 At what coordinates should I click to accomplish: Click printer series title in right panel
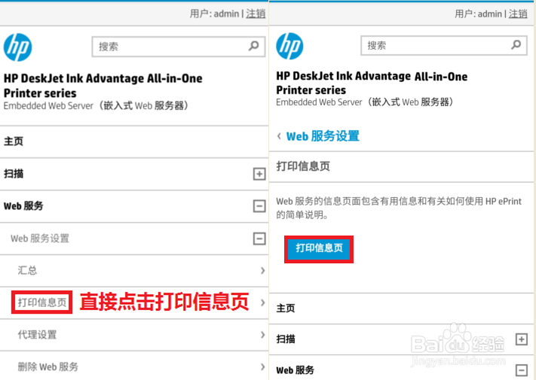click(372, 83)
